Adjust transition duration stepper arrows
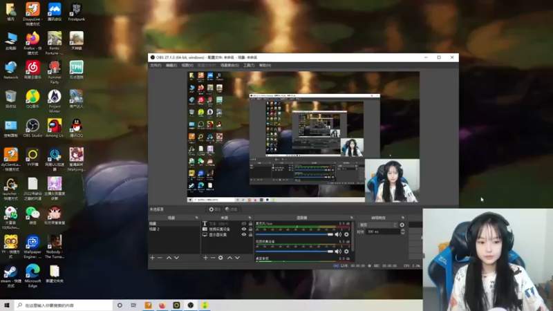The width and height of the screenshot is (553, 311). click(x=403, y=232)
